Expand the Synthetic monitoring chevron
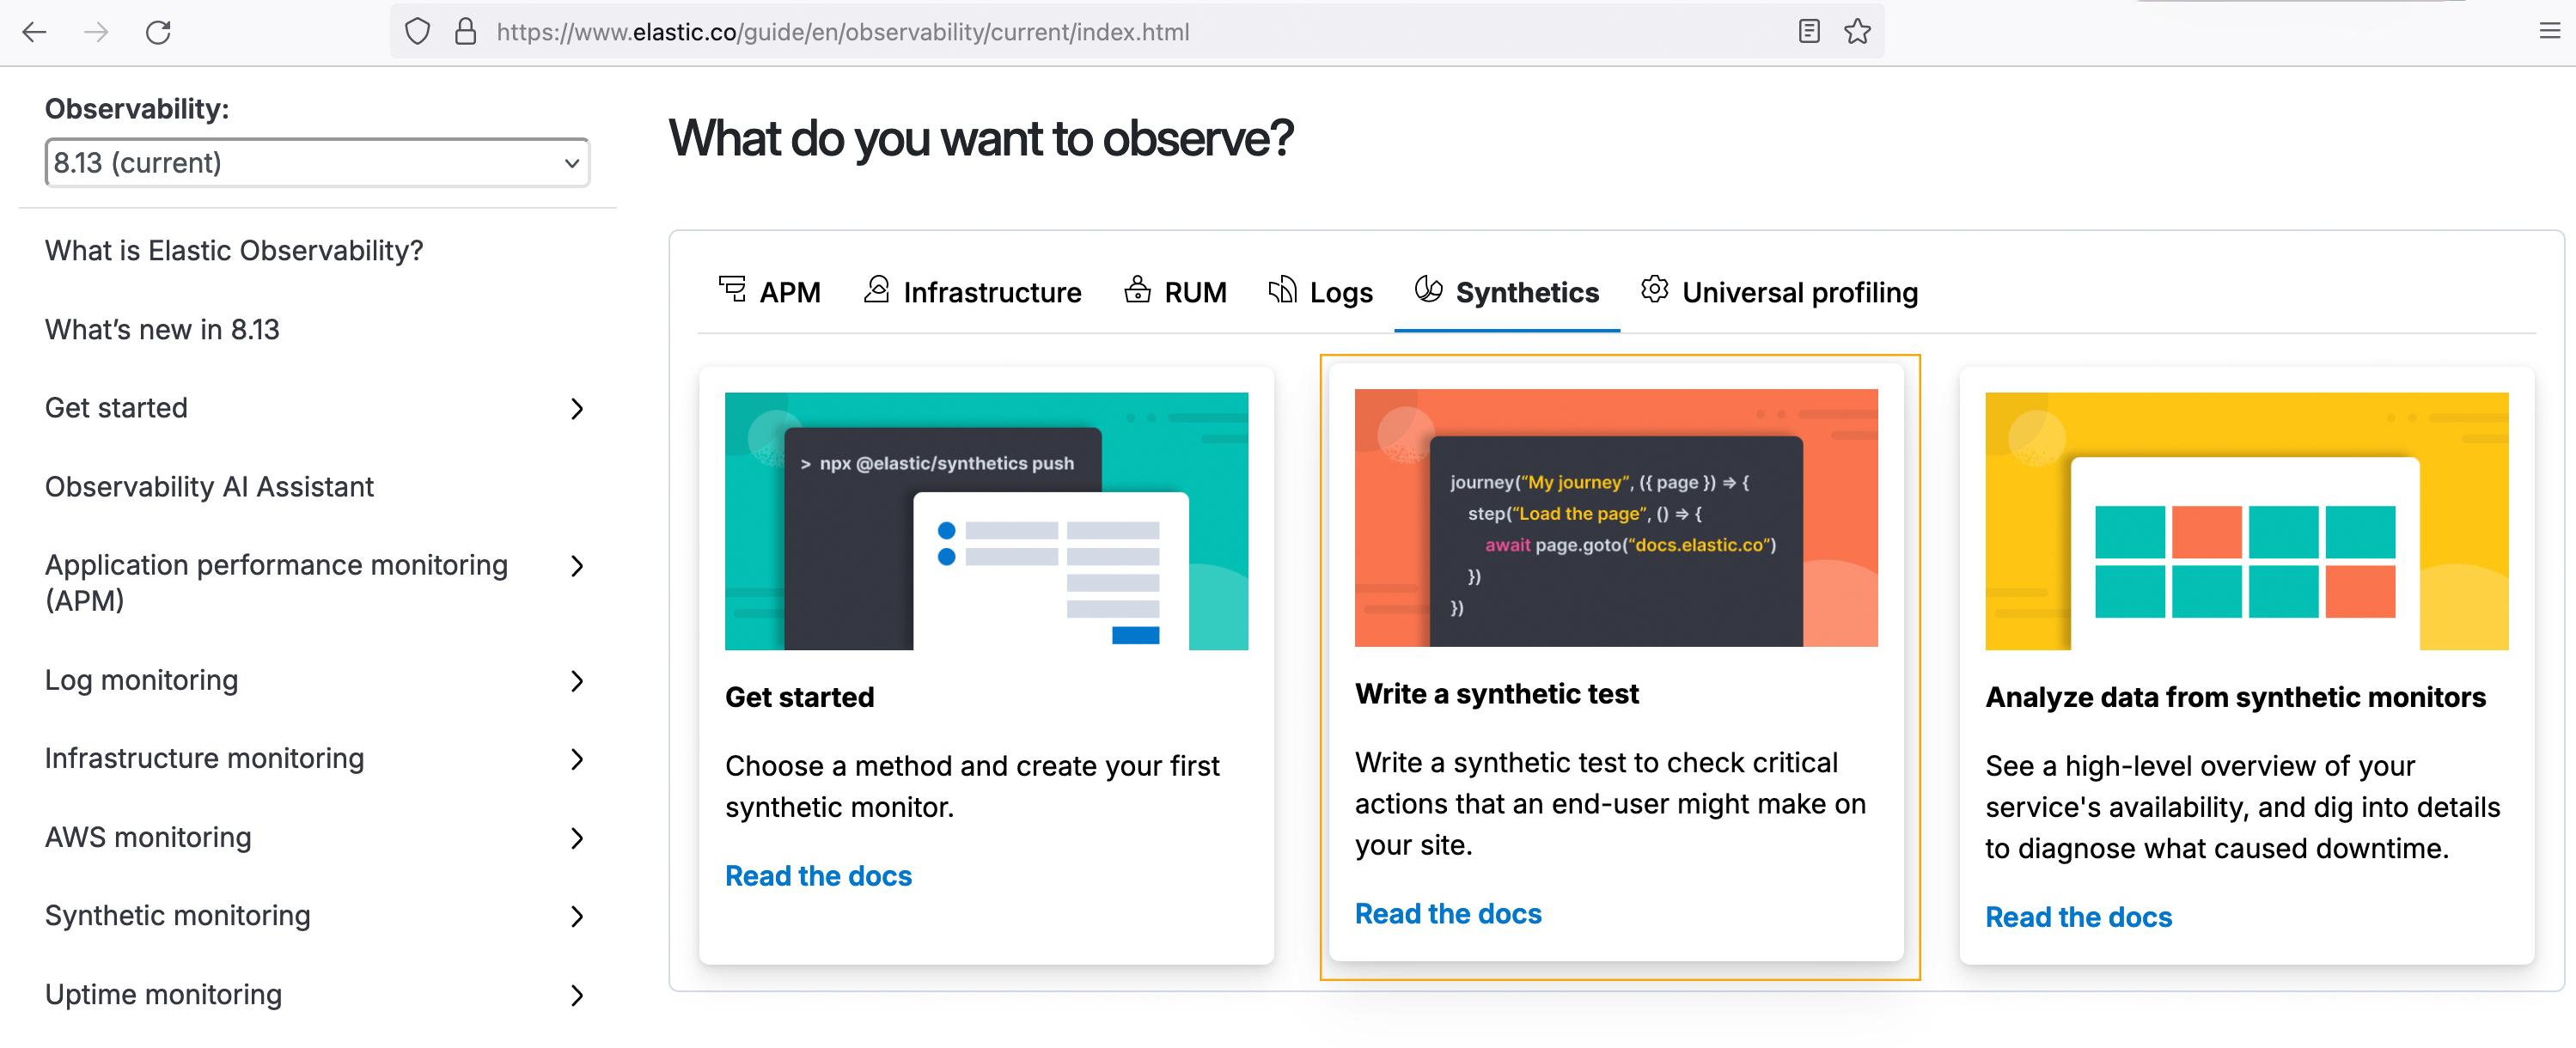Screen dimensions: 2576x1048 coord(577,916)
